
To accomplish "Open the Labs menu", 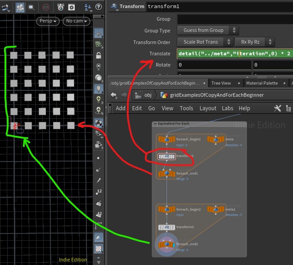I will coord(227,108).
